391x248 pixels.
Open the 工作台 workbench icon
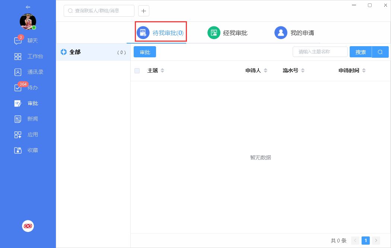pyautogui.click(x=18, y=57)
